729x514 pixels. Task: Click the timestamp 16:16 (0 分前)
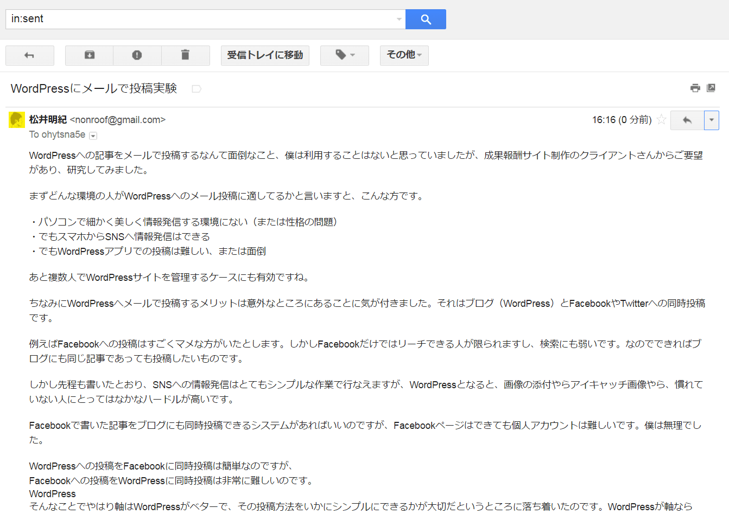[622, 120]
